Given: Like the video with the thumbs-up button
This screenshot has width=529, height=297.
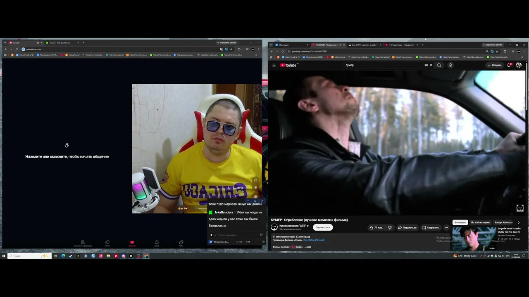Looking at the screenshot, I should click(376, 228).
